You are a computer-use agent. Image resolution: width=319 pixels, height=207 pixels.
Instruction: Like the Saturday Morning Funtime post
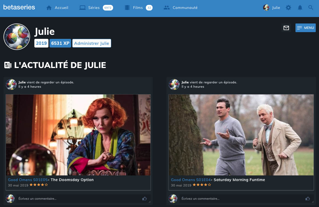click(308, 199)
